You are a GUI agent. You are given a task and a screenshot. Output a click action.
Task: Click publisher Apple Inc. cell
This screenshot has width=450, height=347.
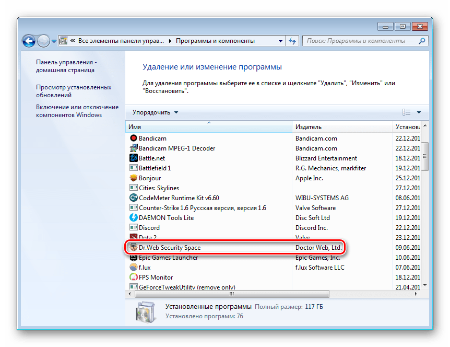coord(310,178)
